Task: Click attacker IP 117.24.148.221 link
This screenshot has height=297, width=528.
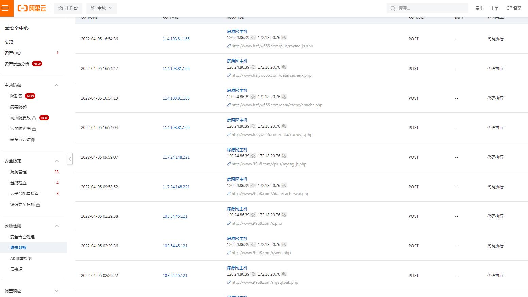Action: pos(176,157)
